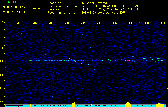
Task: Click Ogaki, Gifu, JAPAN coordinates text
Action: click(x=110, y=6)
